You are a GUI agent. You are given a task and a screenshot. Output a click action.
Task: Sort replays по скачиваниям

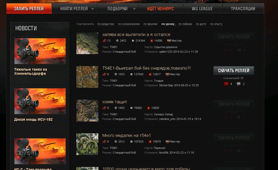(129, 24)
